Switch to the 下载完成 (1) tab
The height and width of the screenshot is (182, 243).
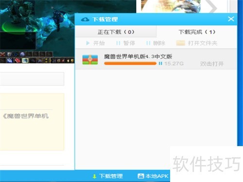tap(197, 32)
